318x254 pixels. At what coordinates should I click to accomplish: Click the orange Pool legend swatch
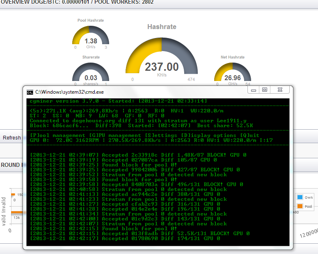pos(300,206)
